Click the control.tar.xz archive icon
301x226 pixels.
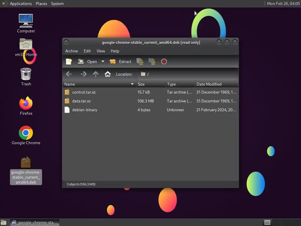coord(67,92)
